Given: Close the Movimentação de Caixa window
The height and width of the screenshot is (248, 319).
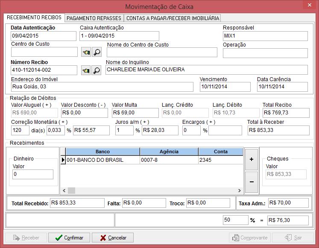Looking at the screenshot, I should (x=309, y=5).
